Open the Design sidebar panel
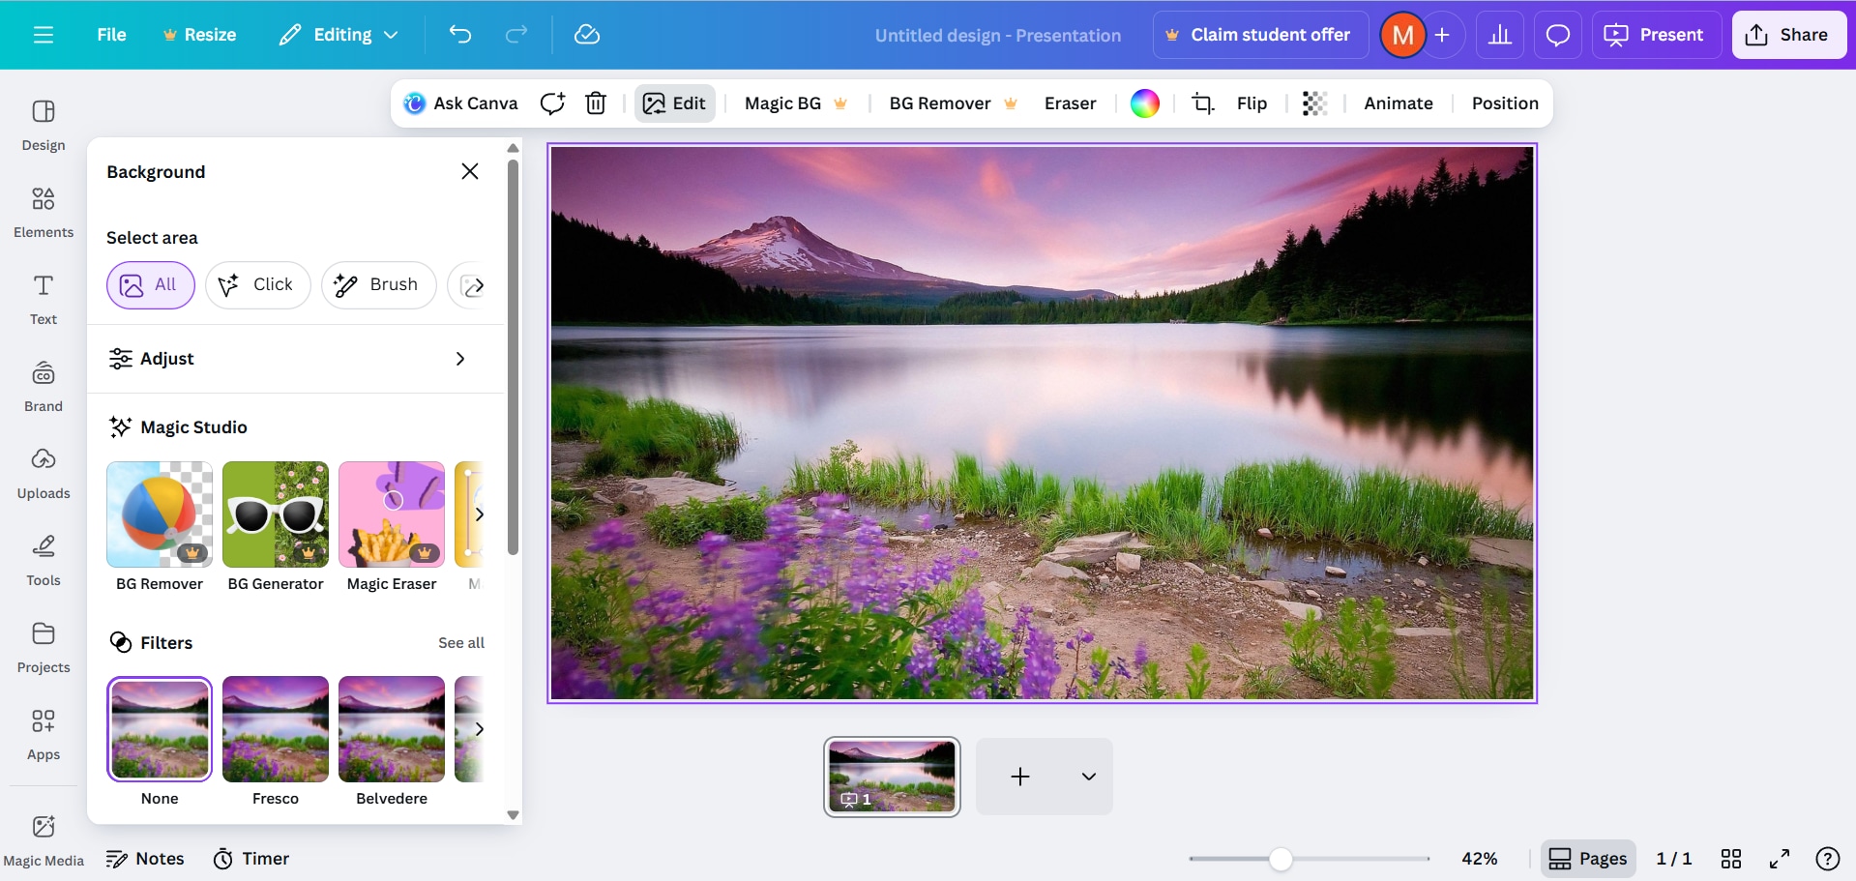This screenshot has height=881, width=1856. click(x=44, y=126)
